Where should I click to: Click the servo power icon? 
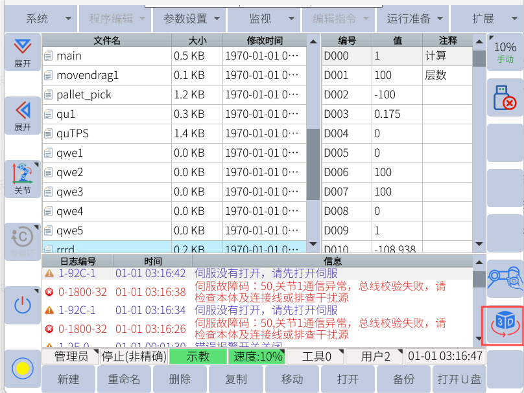23,305
